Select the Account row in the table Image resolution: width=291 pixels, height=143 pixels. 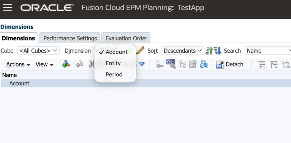tap(19, 83)
